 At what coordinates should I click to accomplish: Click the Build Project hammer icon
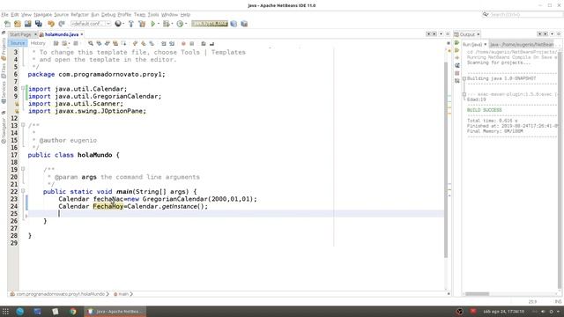(131, 24)
